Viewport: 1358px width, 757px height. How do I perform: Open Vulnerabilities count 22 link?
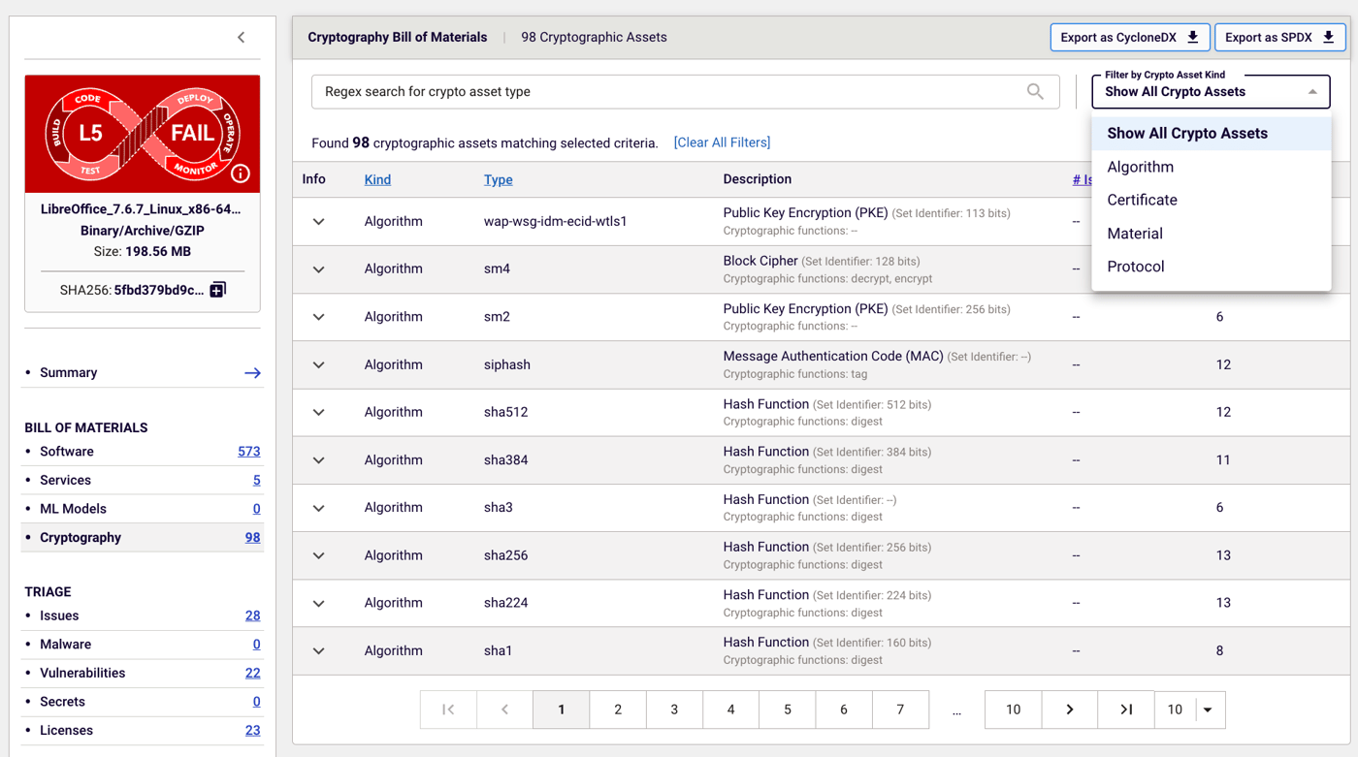coord(252,673)
